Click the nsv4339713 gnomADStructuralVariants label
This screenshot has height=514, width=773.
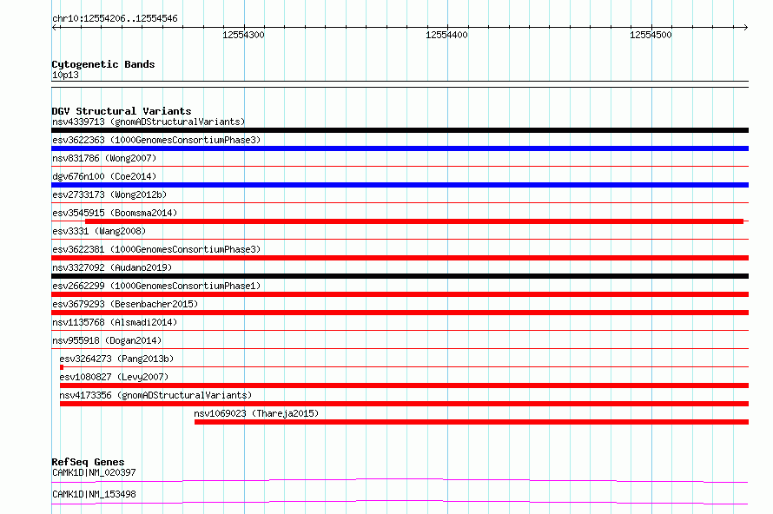[149, 122]
